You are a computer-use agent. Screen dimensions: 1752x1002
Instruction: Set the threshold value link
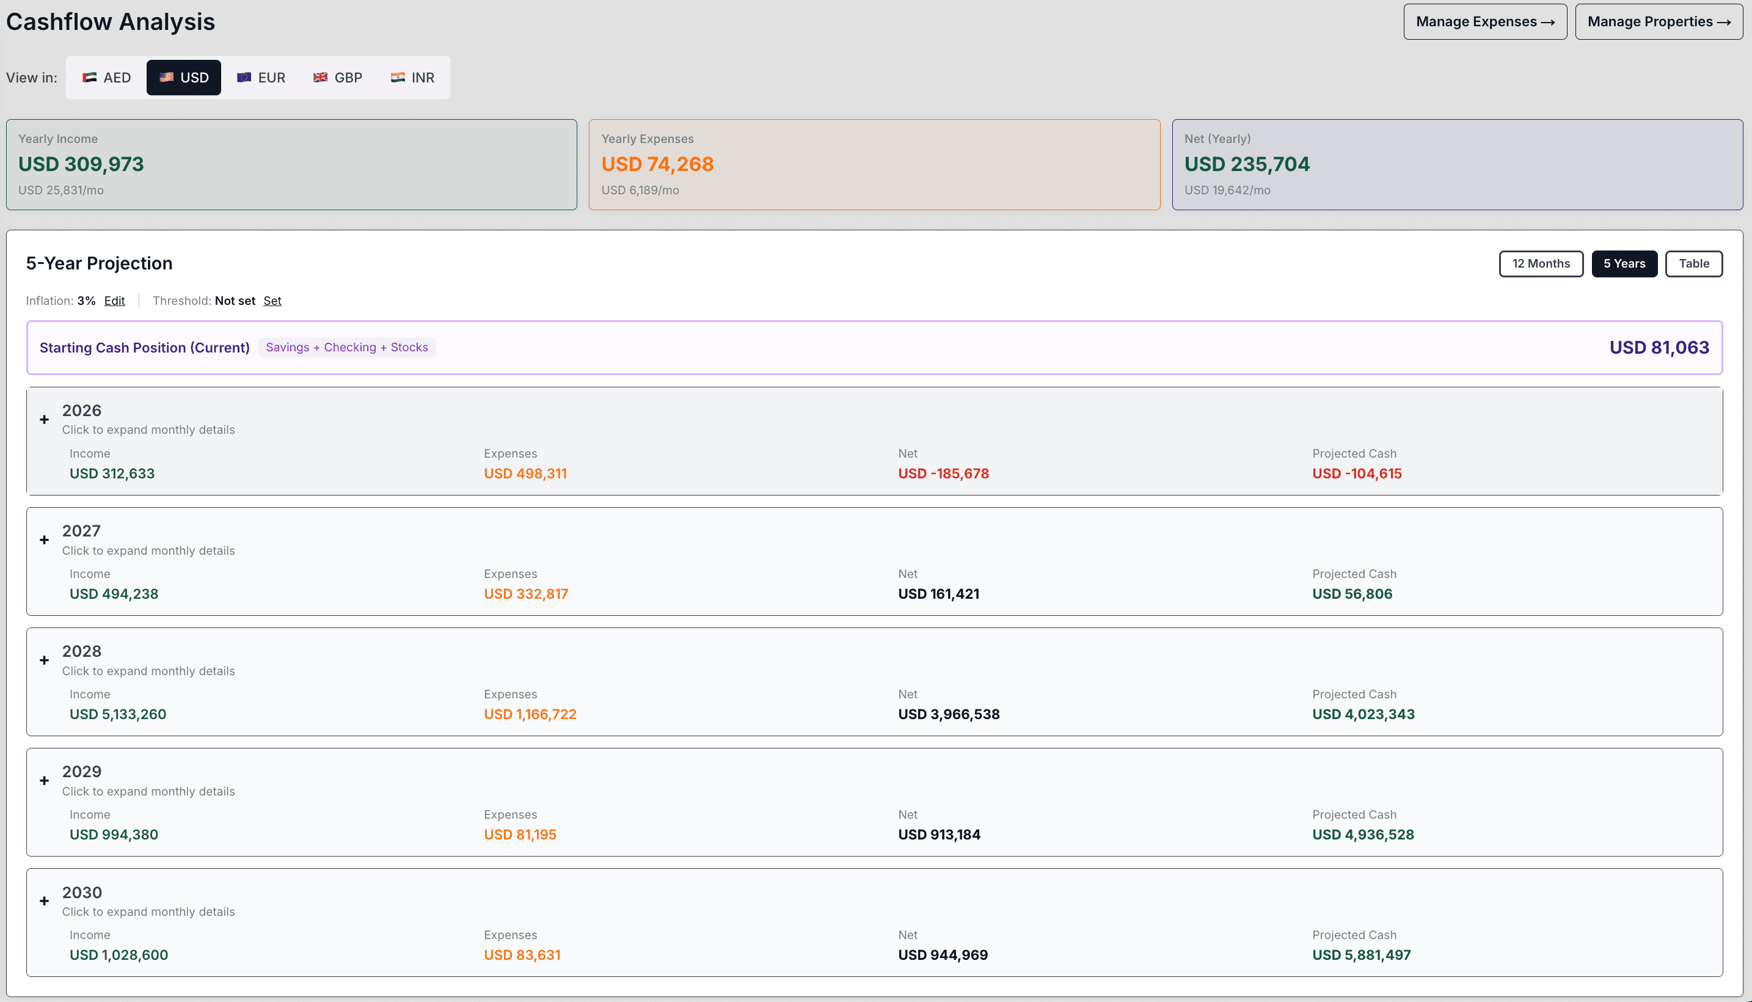272,301
